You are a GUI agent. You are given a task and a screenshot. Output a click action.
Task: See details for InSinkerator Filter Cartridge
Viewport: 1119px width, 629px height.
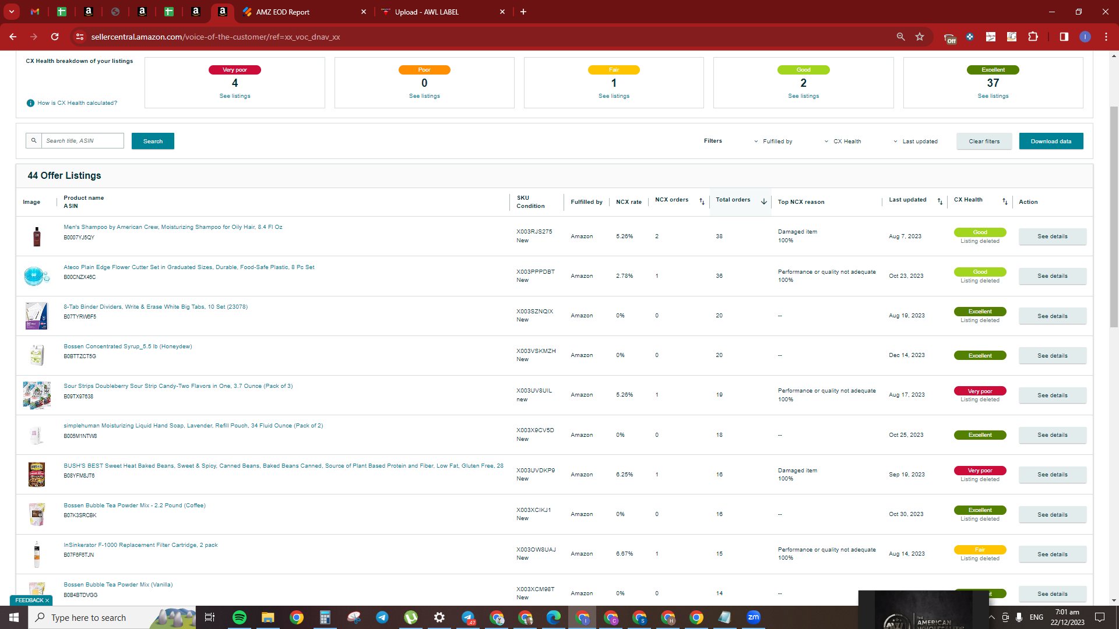1052,554
